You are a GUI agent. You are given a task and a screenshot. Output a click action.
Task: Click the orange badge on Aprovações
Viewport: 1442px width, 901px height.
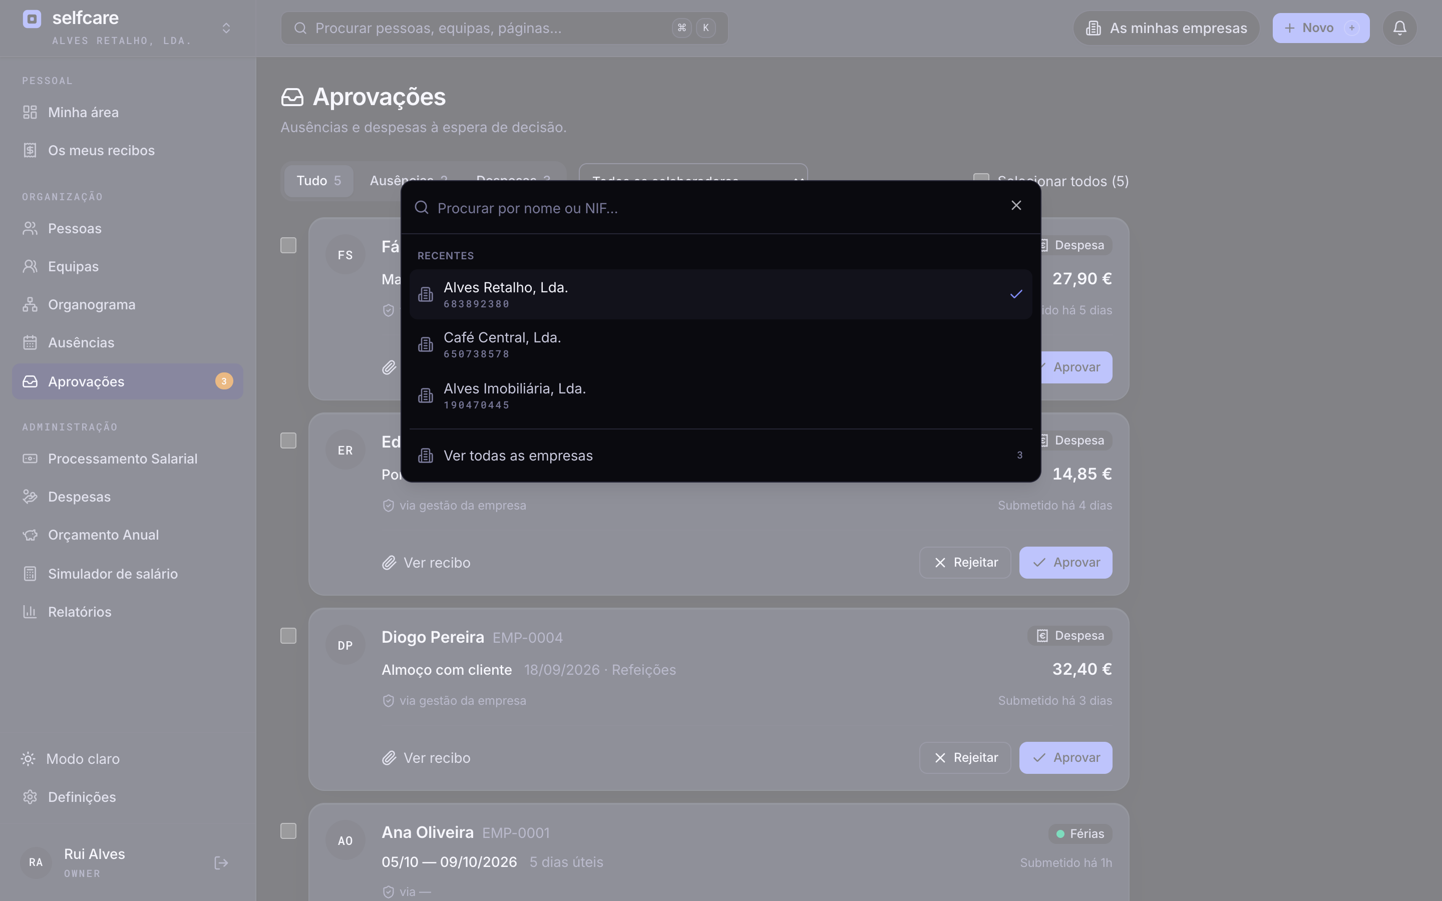pyautogui.click(x=224, y=381)
